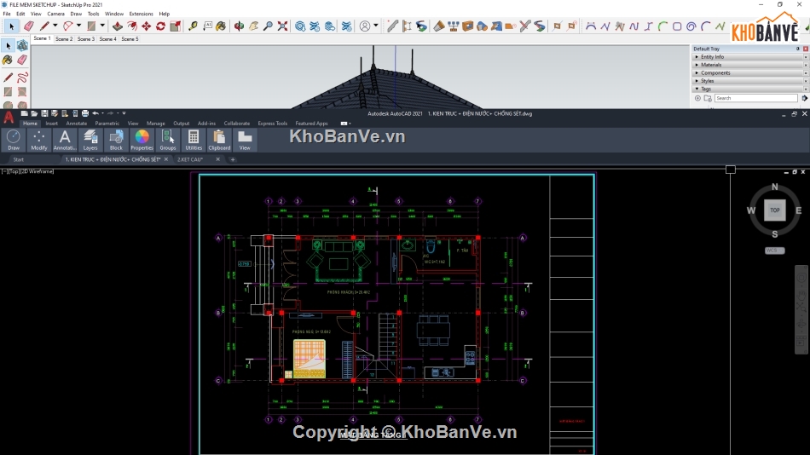Image resolution: width=810 pixels, height=455 pixels.
Task: Select the SketchUp Select arrow tool
Action: [11, 26]
